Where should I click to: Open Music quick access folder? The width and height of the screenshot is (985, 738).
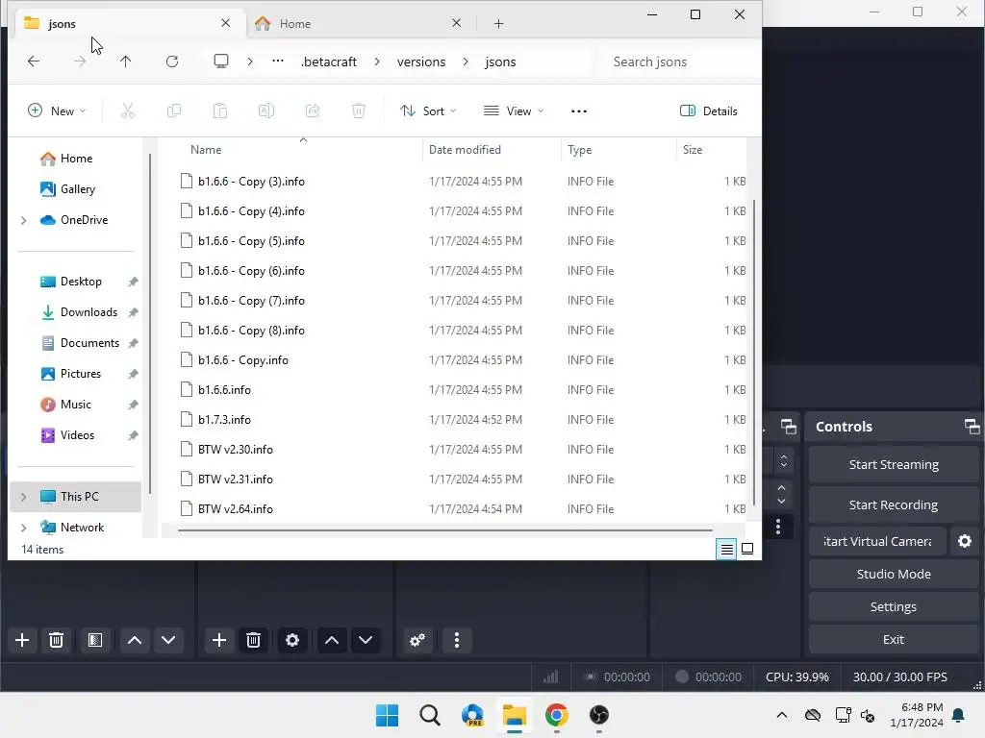click(75, 405)
